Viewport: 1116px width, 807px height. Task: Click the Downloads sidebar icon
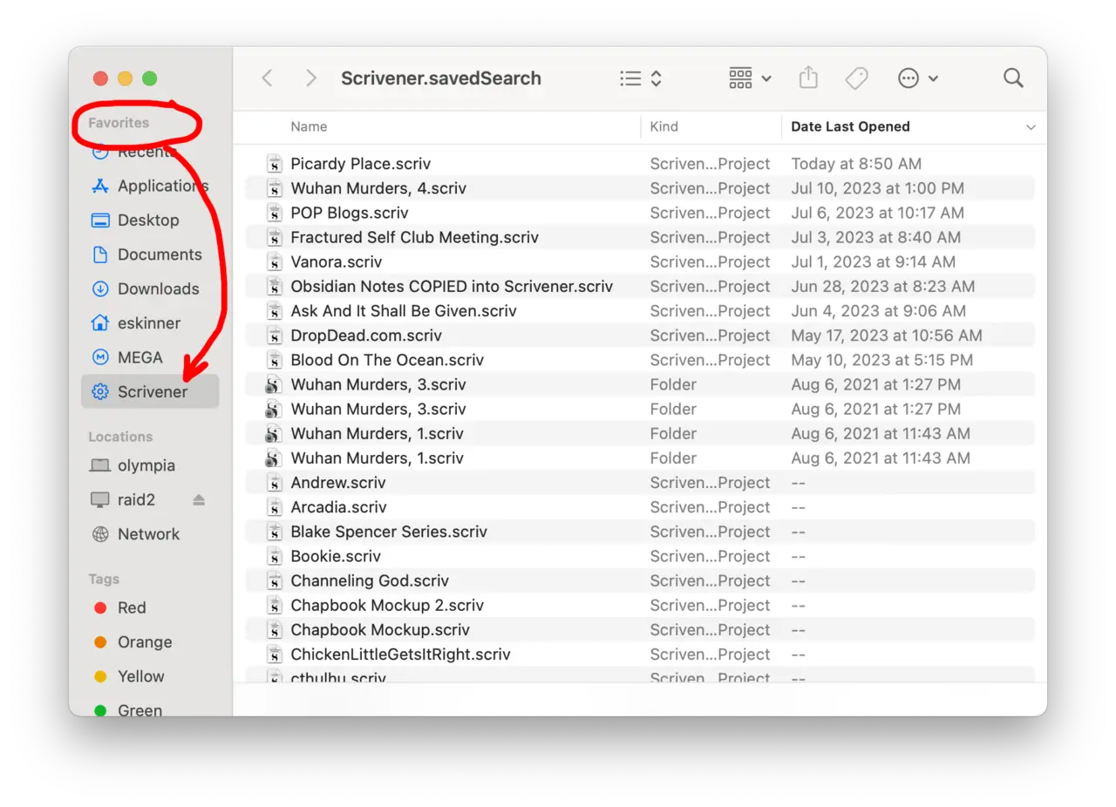click(x=100, y=288)
